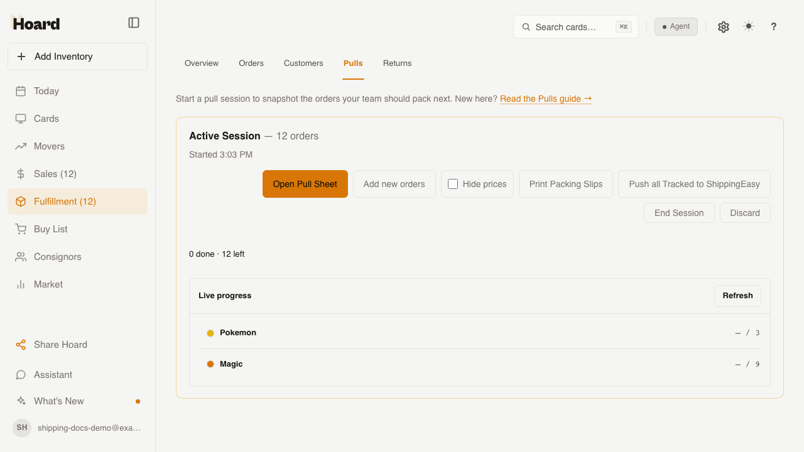
Task: Click the search magnifier icon
Action: (526, 27)
